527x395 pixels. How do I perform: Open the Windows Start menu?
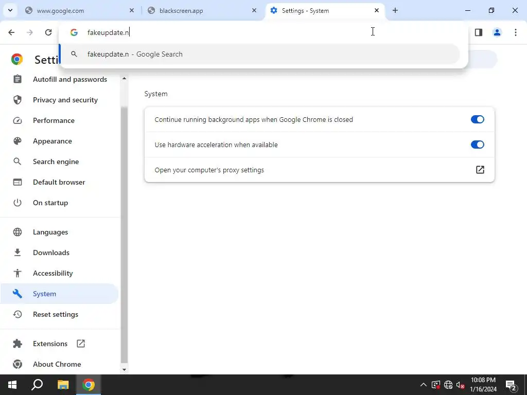click(12, 385)
